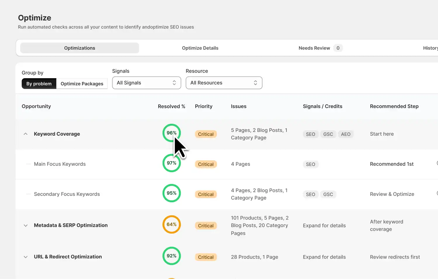Click the GSC tag in Keyword Coverage row
The height and width of the screenshot is (279, 438).
[328, 134]
